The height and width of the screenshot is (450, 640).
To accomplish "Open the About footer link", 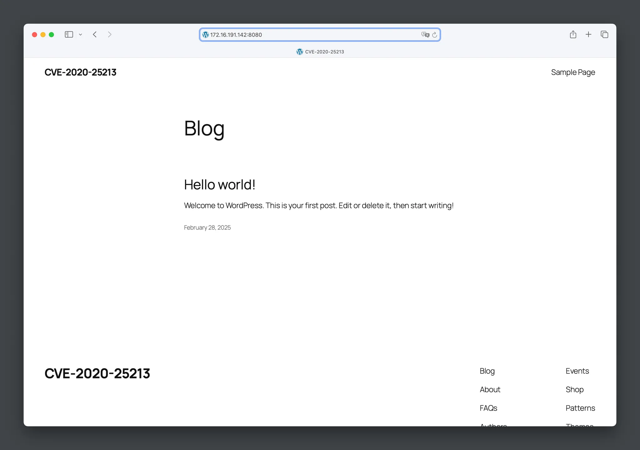I will (490, 390).
